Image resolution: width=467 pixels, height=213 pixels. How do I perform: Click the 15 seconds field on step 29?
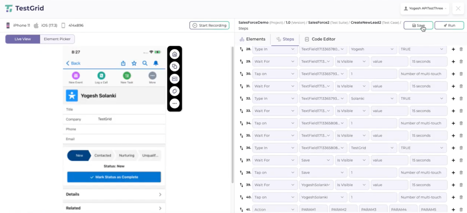[428, 62]
